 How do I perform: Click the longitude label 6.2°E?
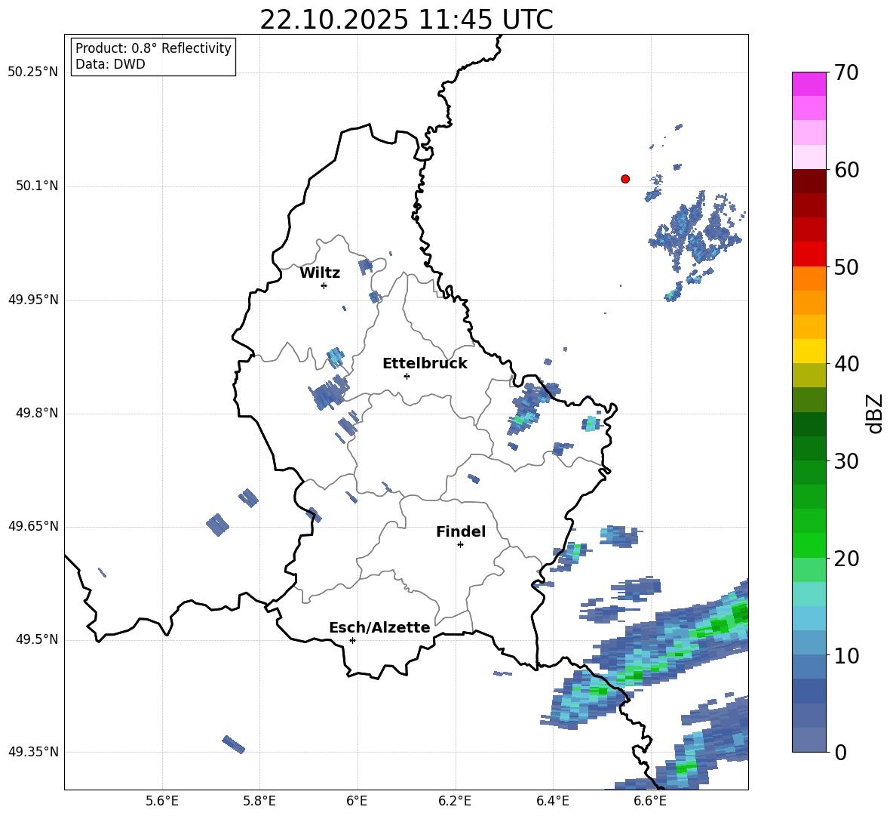(x=455, y=801)
